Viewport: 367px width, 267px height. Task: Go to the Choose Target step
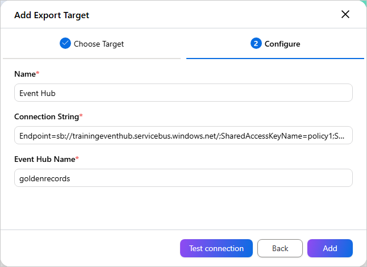click(92, 44)
